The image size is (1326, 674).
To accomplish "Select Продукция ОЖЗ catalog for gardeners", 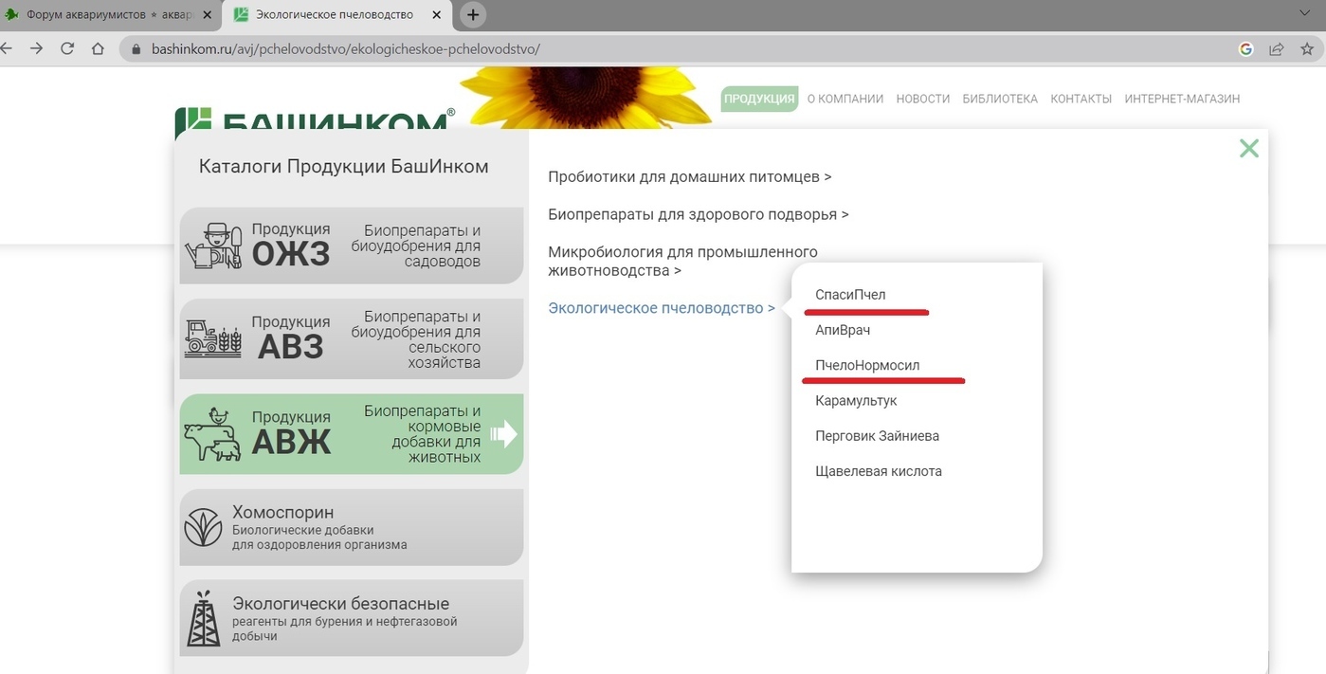I will pyautogui.click(x=352, y=246).
